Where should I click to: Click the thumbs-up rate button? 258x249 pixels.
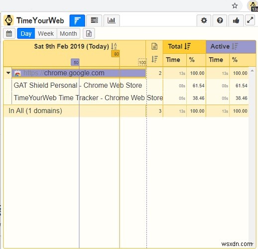click(236, 20)
